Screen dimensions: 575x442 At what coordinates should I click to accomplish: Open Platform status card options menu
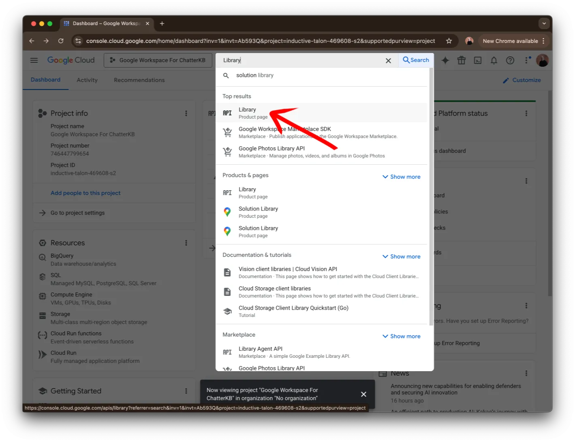point(526,113)
